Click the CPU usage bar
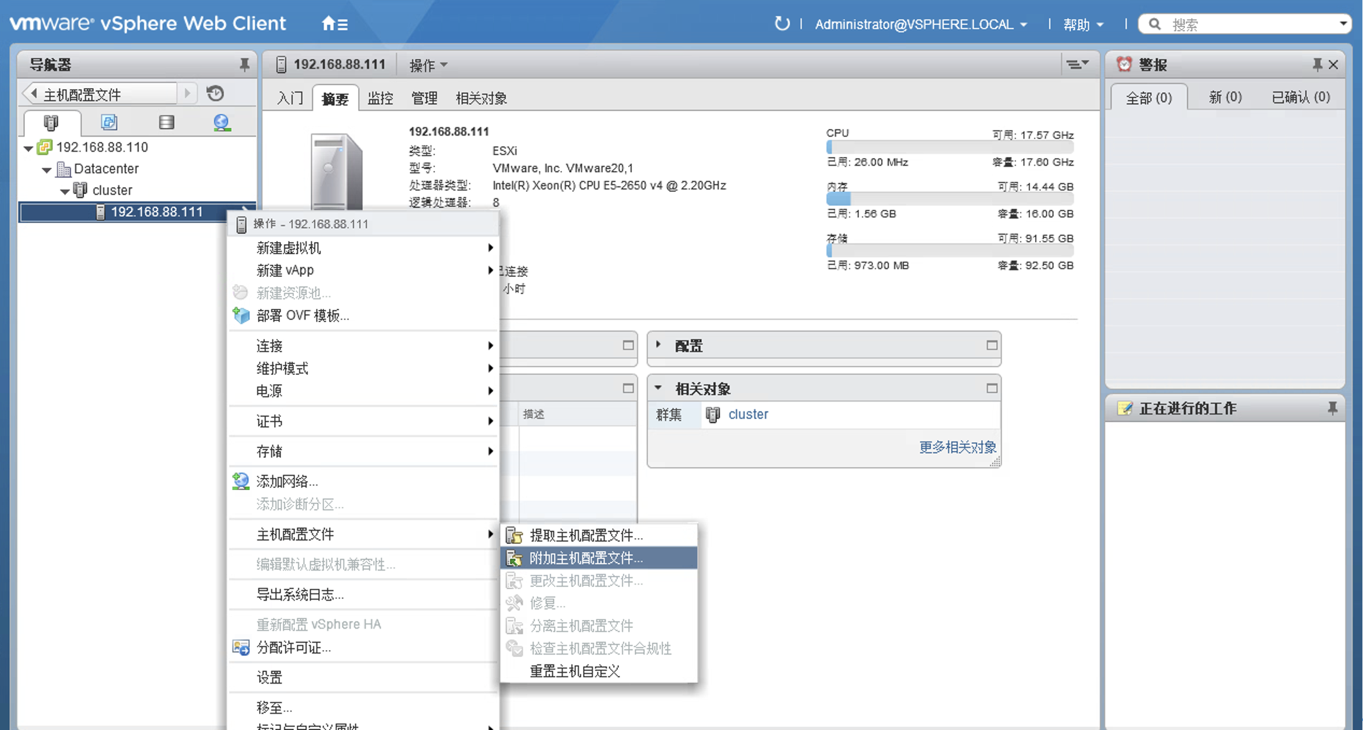Viewport: 1363px width, 730px height. pyautogui.click(x=950, y=148)
